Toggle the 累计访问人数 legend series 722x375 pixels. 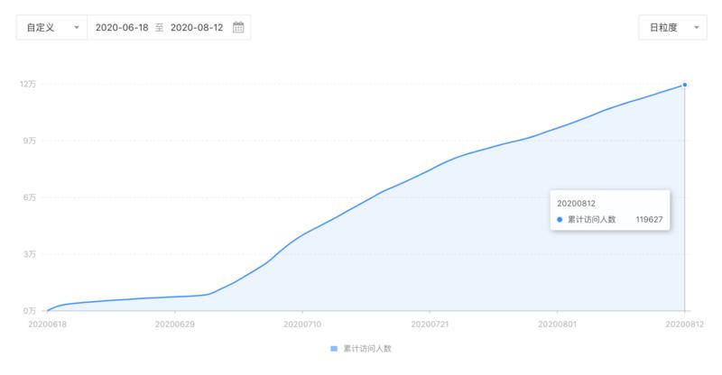(x=366, y=348)
